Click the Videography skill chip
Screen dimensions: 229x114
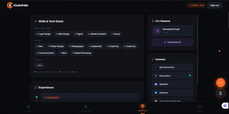point(76,46)
